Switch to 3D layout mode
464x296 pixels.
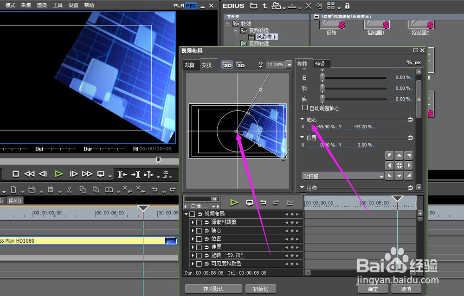click(x=240, y=64)
